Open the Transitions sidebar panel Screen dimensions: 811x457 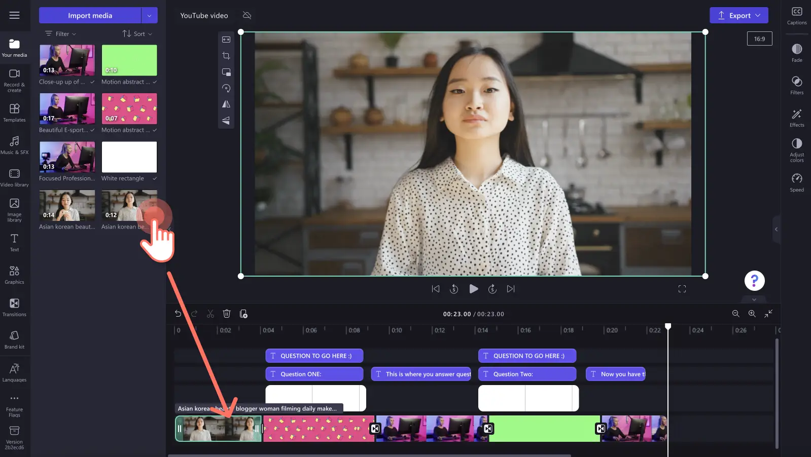14,307
